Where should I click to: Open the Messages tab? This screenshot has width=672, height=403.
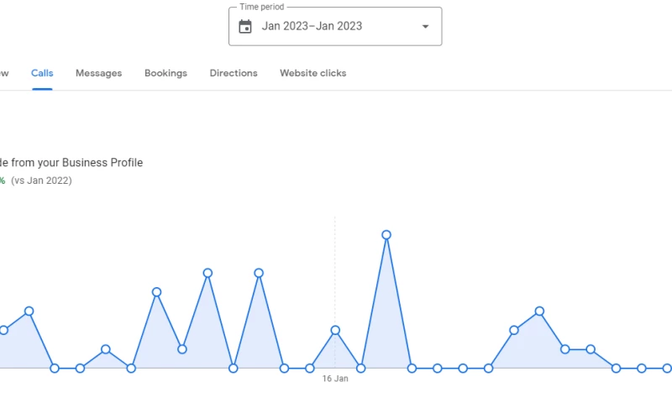(98, 73)
